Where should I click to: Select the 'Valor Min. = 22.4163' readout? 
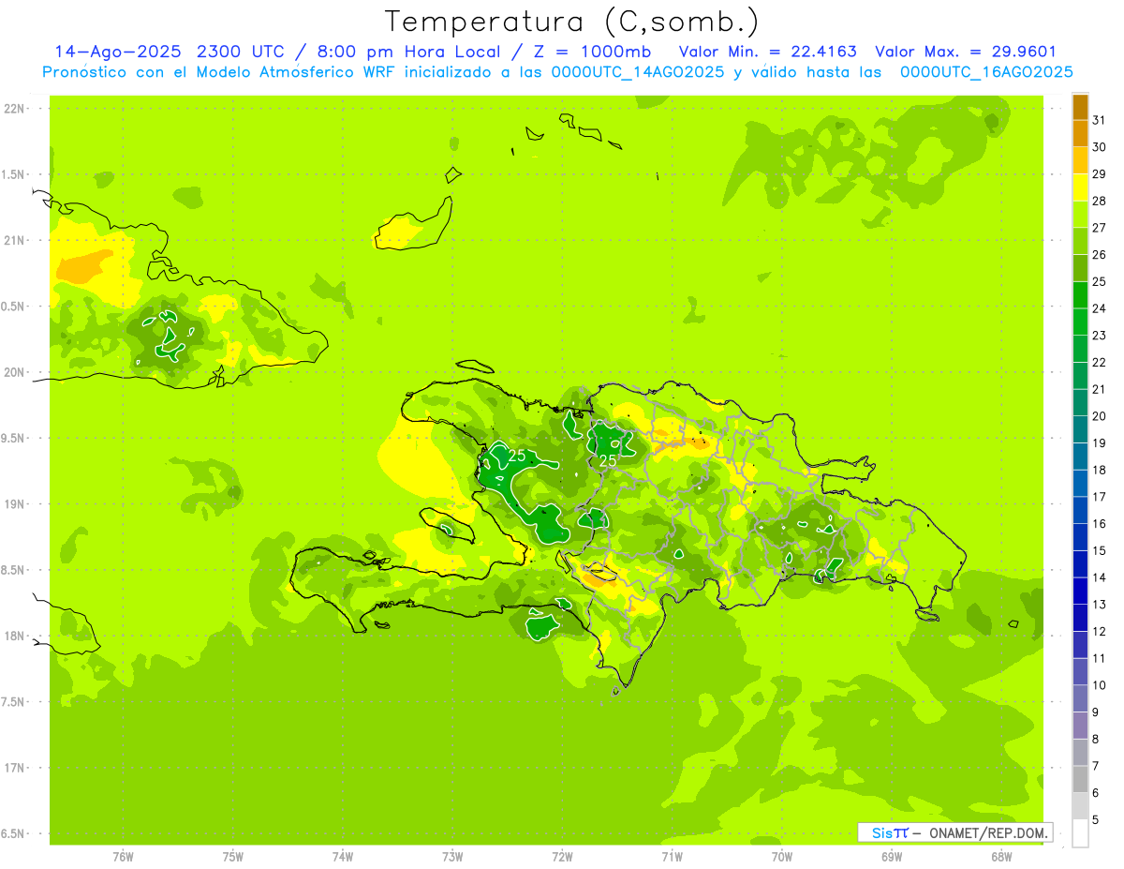tap(768, 52)
